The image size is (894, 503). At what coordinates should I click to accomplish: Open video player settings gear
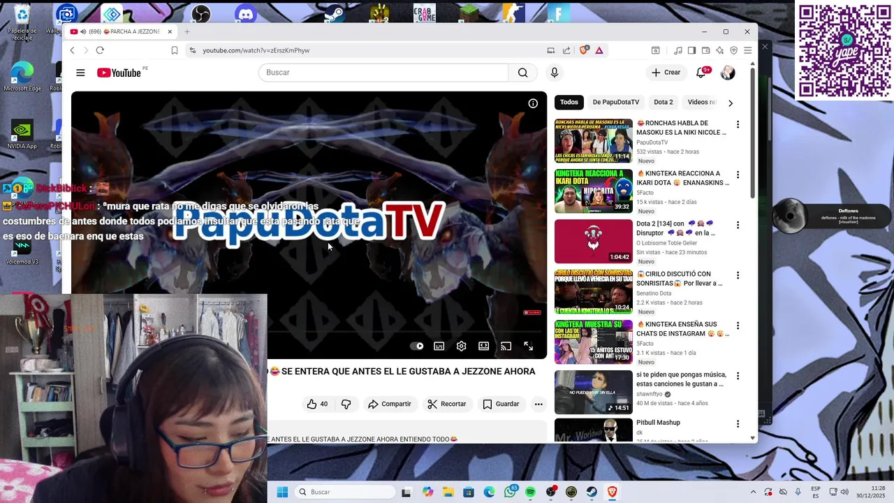click(461, 346)
